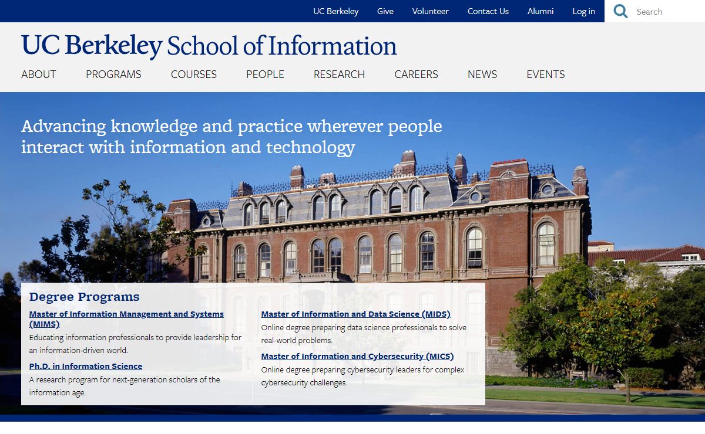
Task: Click the Degree Programs heading
Action: [x=85, y=297]
